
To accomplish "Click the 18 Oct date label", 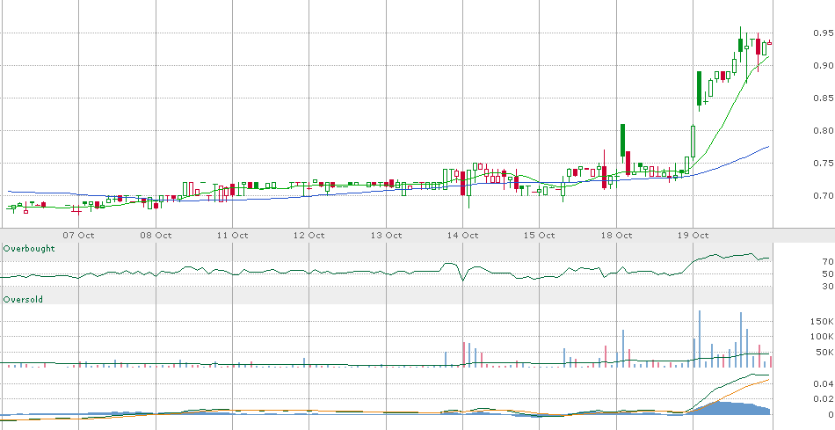I will (617, 235).
